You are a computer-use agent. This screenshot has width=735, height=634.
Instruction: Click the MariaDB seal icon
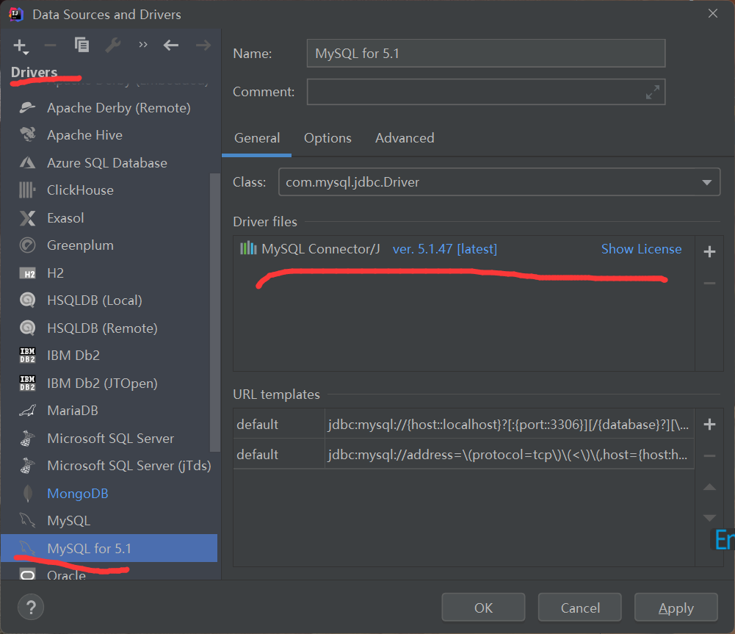[x=27, y=411]
